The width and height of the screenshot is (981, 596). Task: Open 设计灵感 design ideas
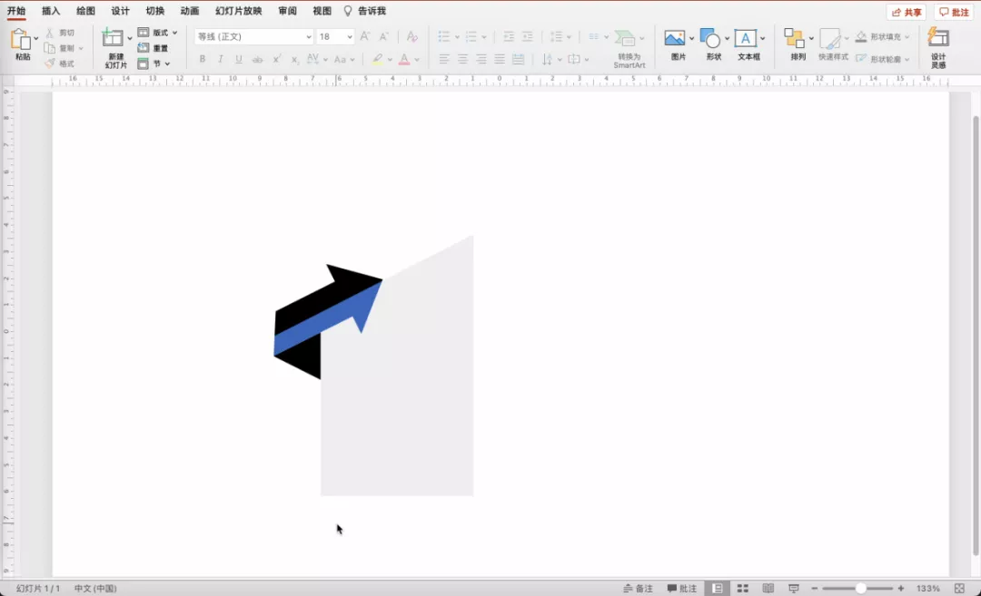coord(937,47)
